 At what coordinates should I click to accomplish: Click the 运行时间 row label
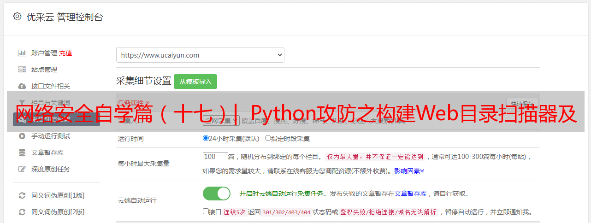tap(131, 138)
